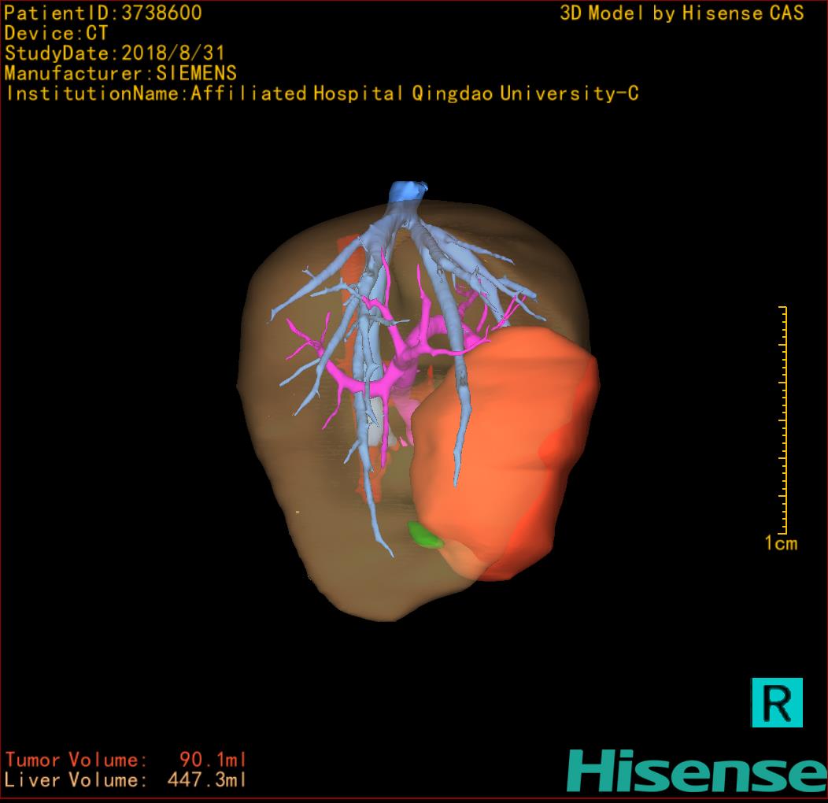Click the yellow scale ruler
Image resolution: width=828 pixels, height=803 pixels.
[x=783, y=419]
